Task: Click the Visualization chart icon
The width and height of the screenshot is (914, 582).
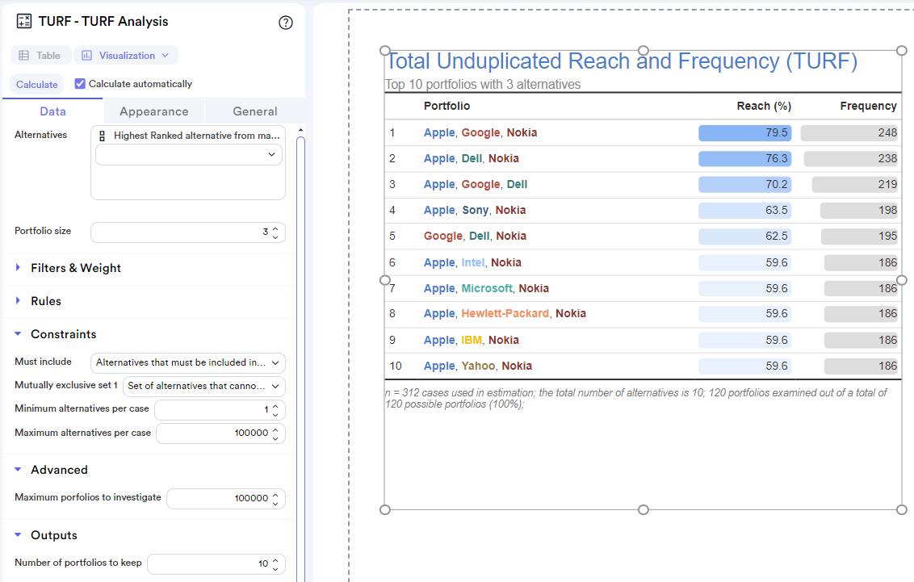Action: click(x=87, y=56)
